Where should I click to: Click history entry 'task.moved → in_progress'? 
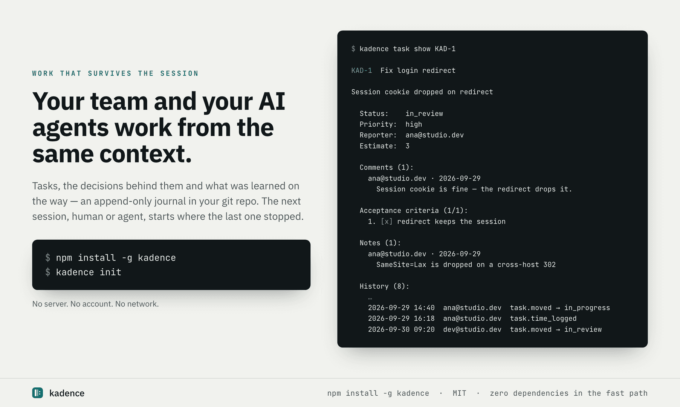pyautogui.click(x=560, y=308)
